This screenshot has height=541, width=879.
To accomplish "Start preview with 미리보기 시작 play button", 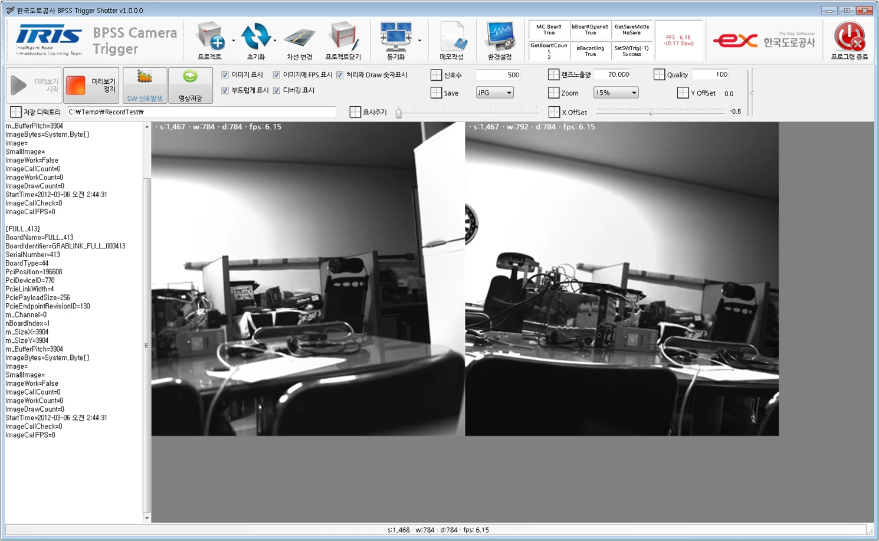I will point(34,86).
